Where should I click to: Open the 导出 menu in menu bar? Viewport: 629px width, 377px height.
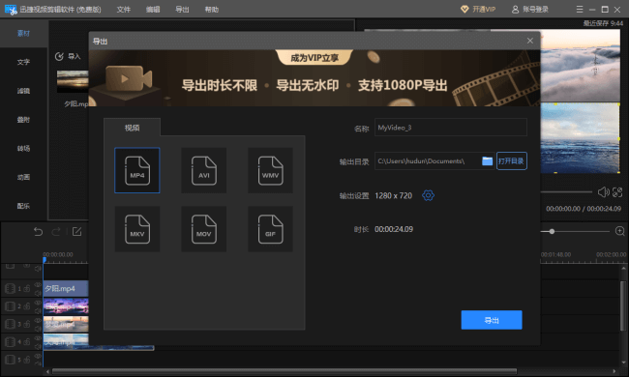182,10
